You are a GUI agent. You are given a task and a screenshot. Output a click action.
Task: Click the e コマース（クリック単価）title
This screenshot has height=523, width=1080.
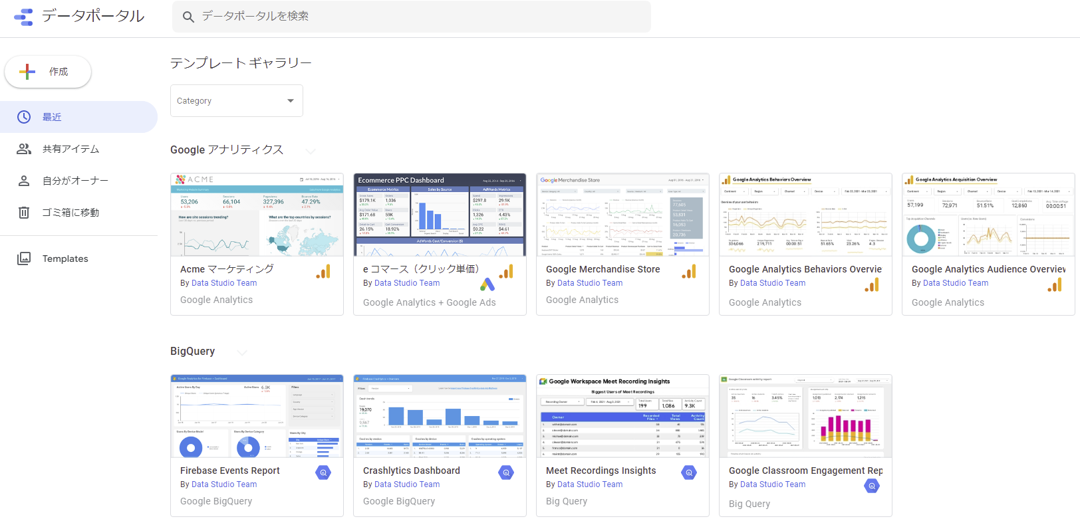[421, 269]
